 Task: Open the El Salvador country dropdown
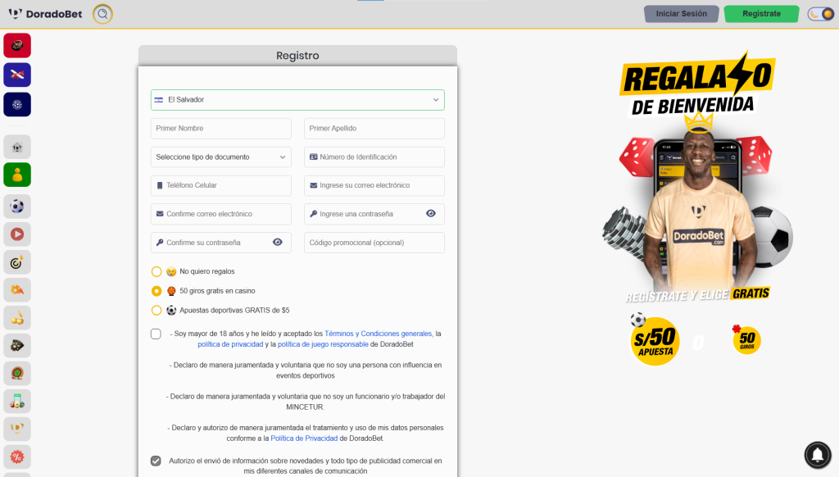click(297, 100)
